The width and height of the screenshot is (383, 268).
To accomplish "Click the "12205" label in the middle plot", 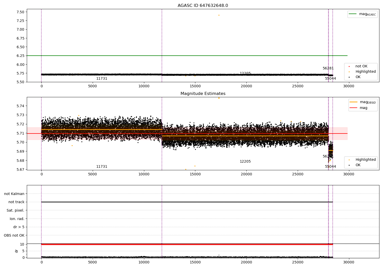I will click(245, 162).
